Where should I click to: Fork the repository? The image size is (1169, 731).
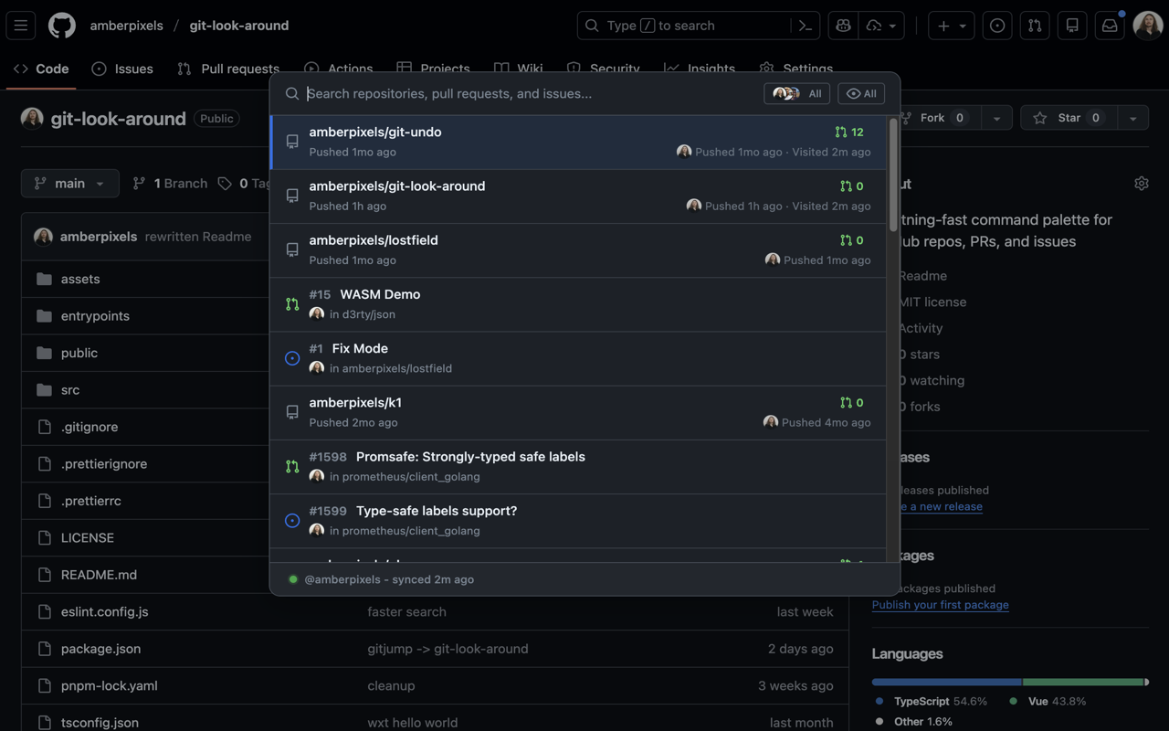click(x=933, y=117)
